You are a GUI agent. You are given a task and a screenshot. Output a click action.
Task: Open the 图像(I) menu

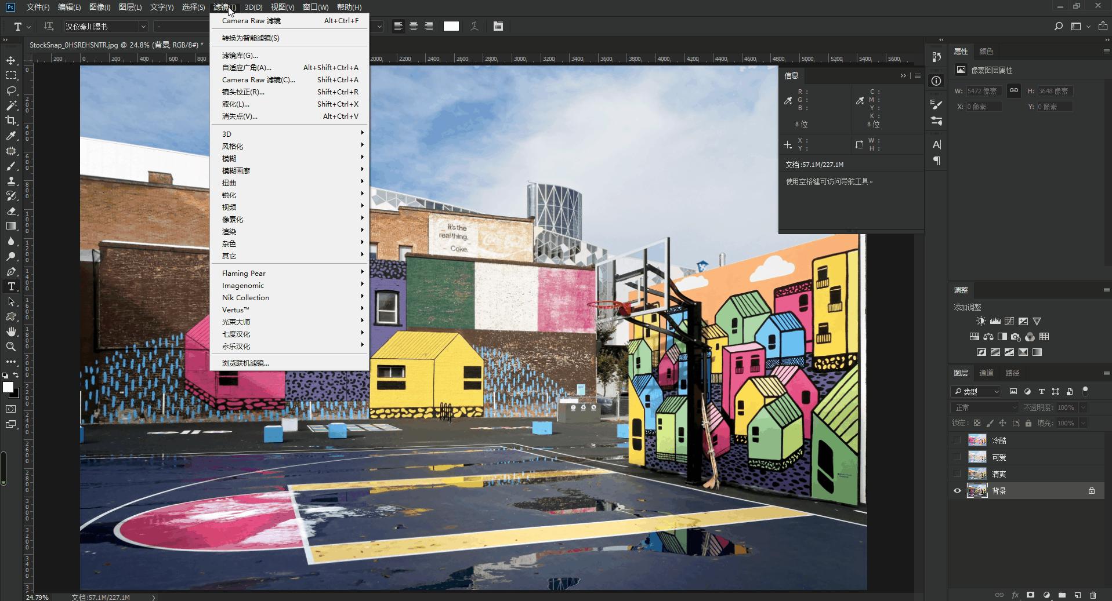point(100,7)
